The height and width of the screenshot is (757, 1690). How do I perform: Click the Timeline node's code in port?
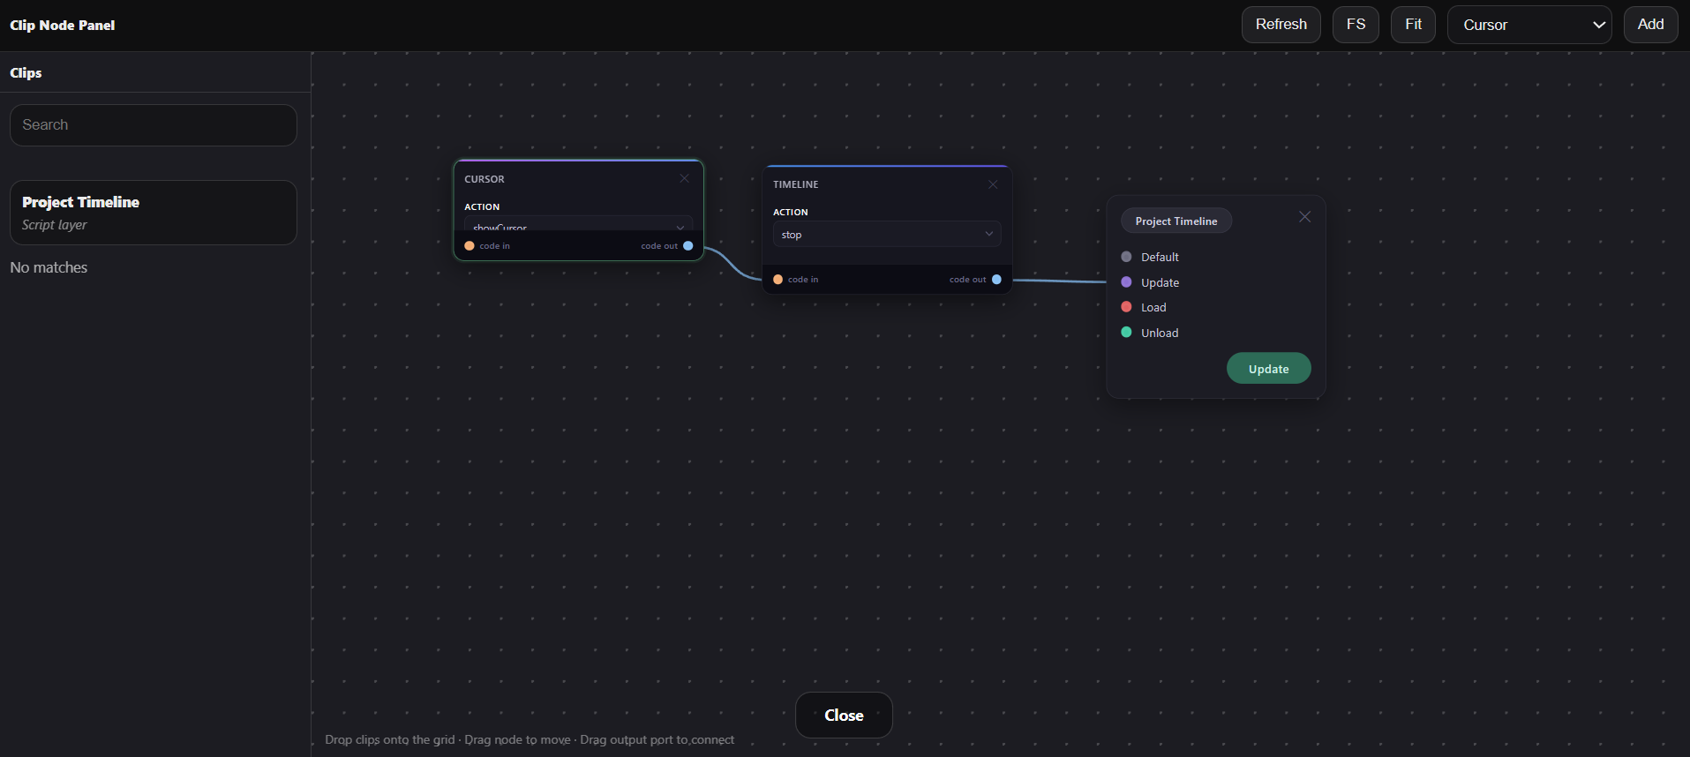(x=778, y=280)
